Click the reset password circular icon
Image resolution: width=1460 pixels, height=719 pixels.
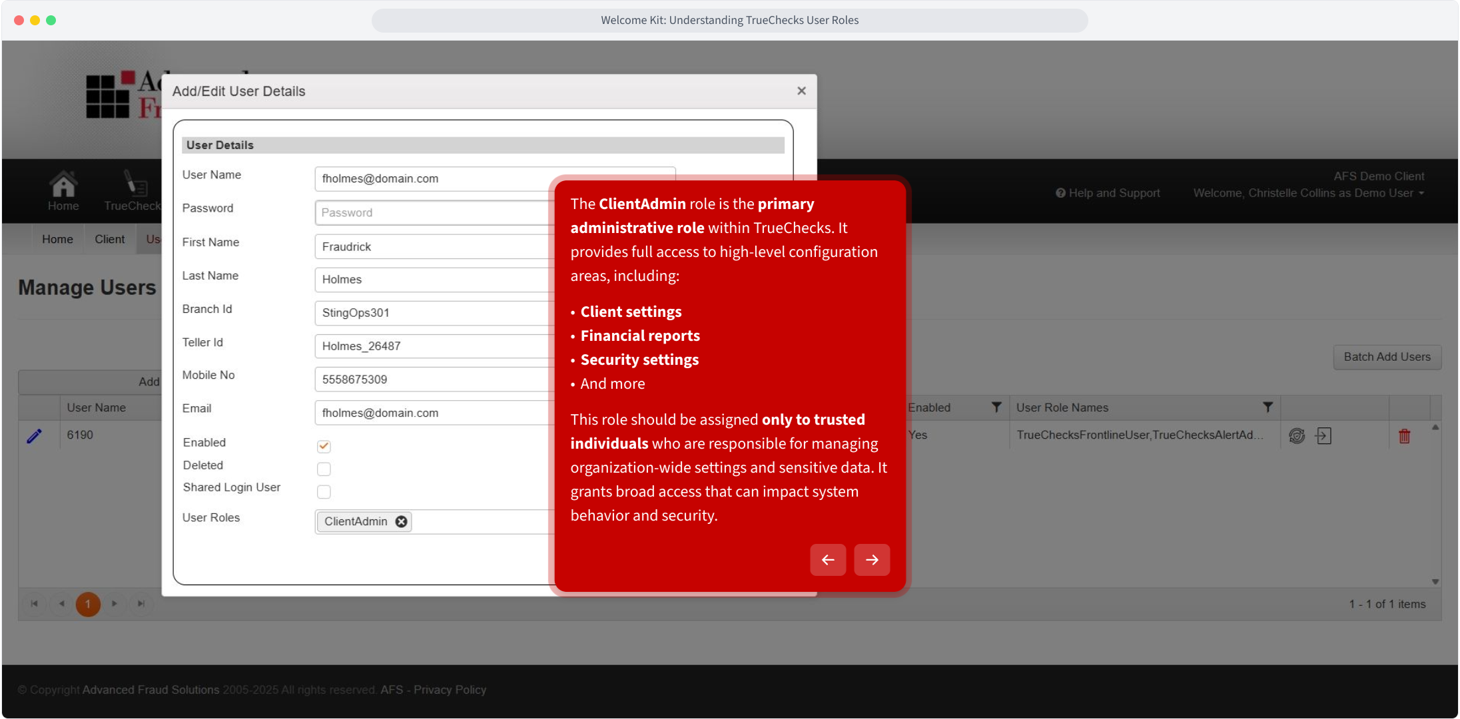[x=1297, y=435]
